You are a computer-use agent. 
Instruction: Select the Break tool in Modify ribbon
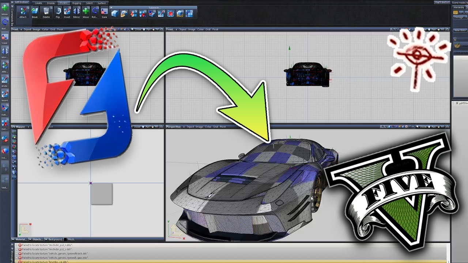pos(35,13)
